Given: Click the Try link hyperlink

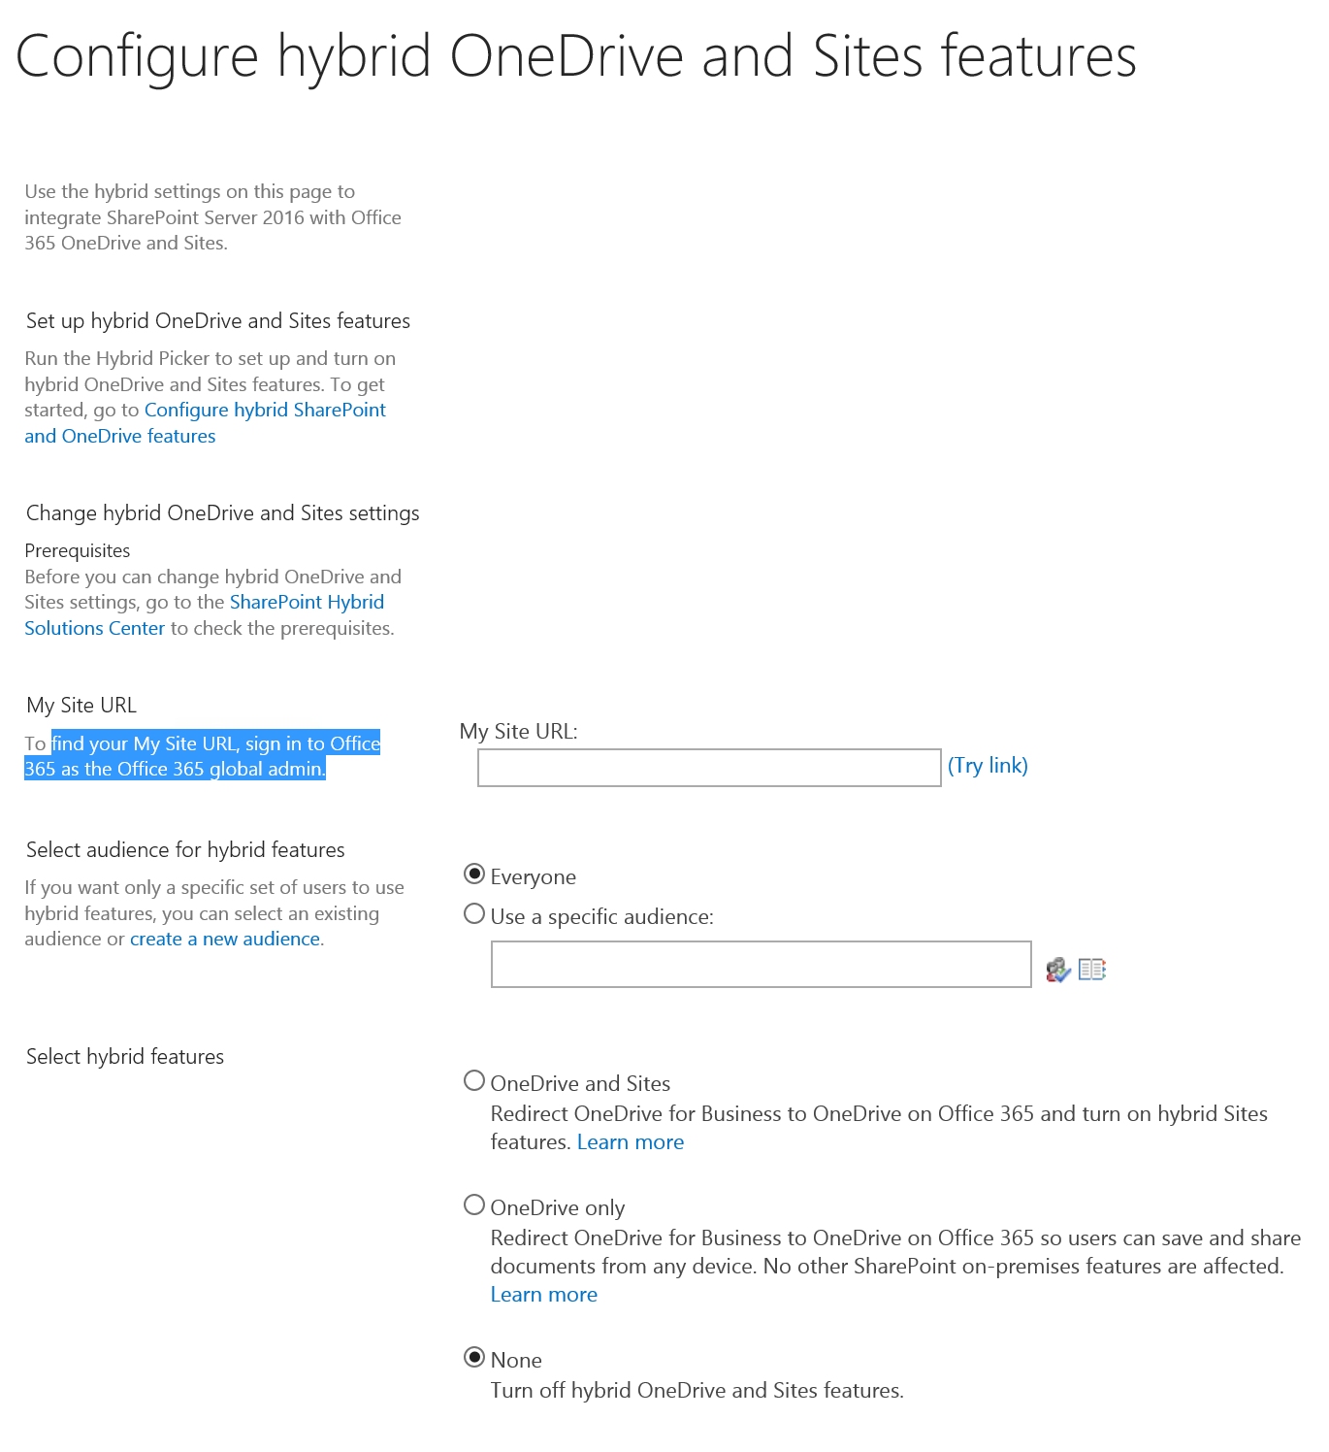Looking at the screenshot, I should point(988,766).
